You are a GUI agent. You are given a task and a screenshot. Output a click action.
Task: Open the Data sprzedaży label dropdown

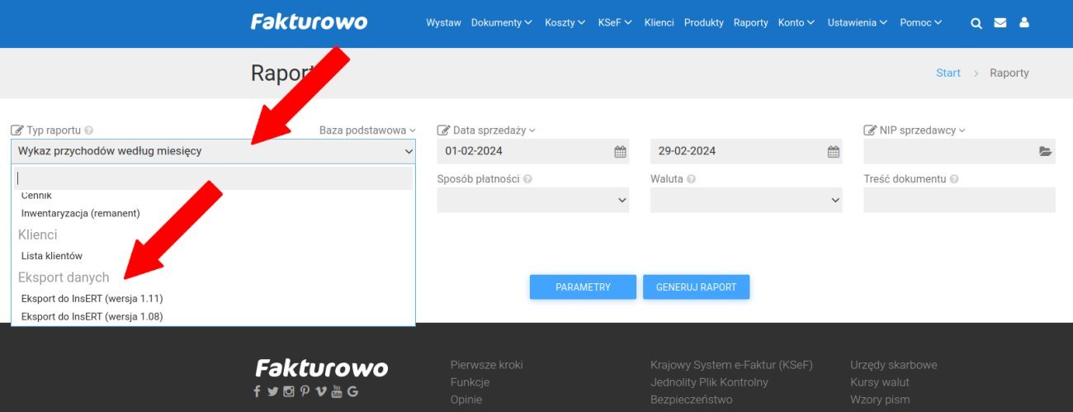(494, 130)
